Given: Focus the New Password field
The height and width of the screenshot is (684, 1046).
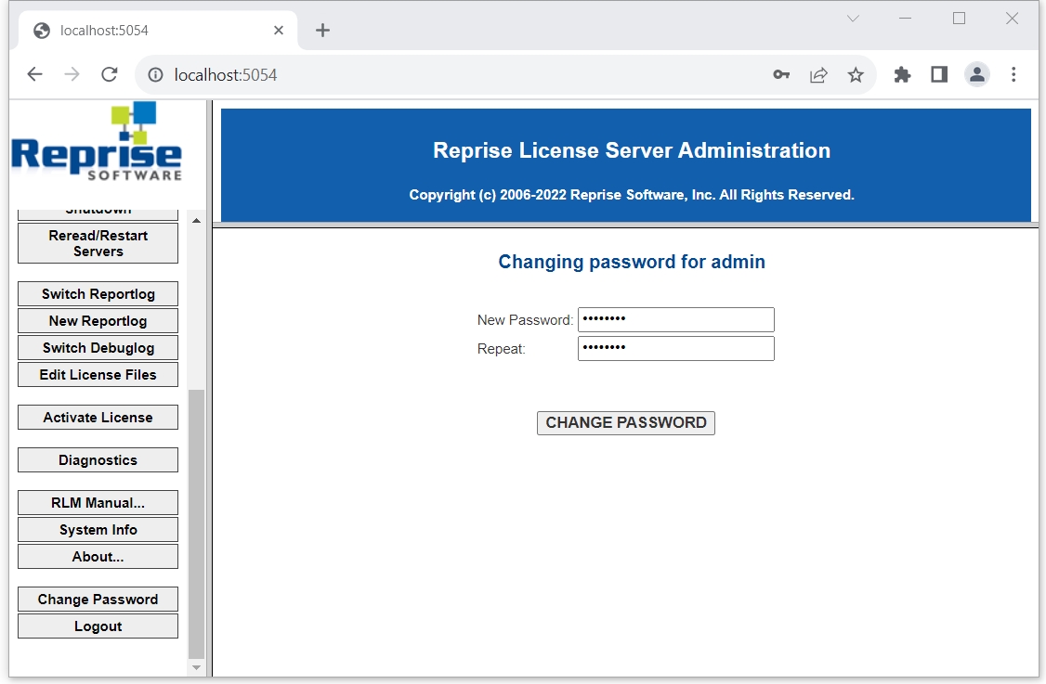Looking at the screenshot, I should coord(675,320).
